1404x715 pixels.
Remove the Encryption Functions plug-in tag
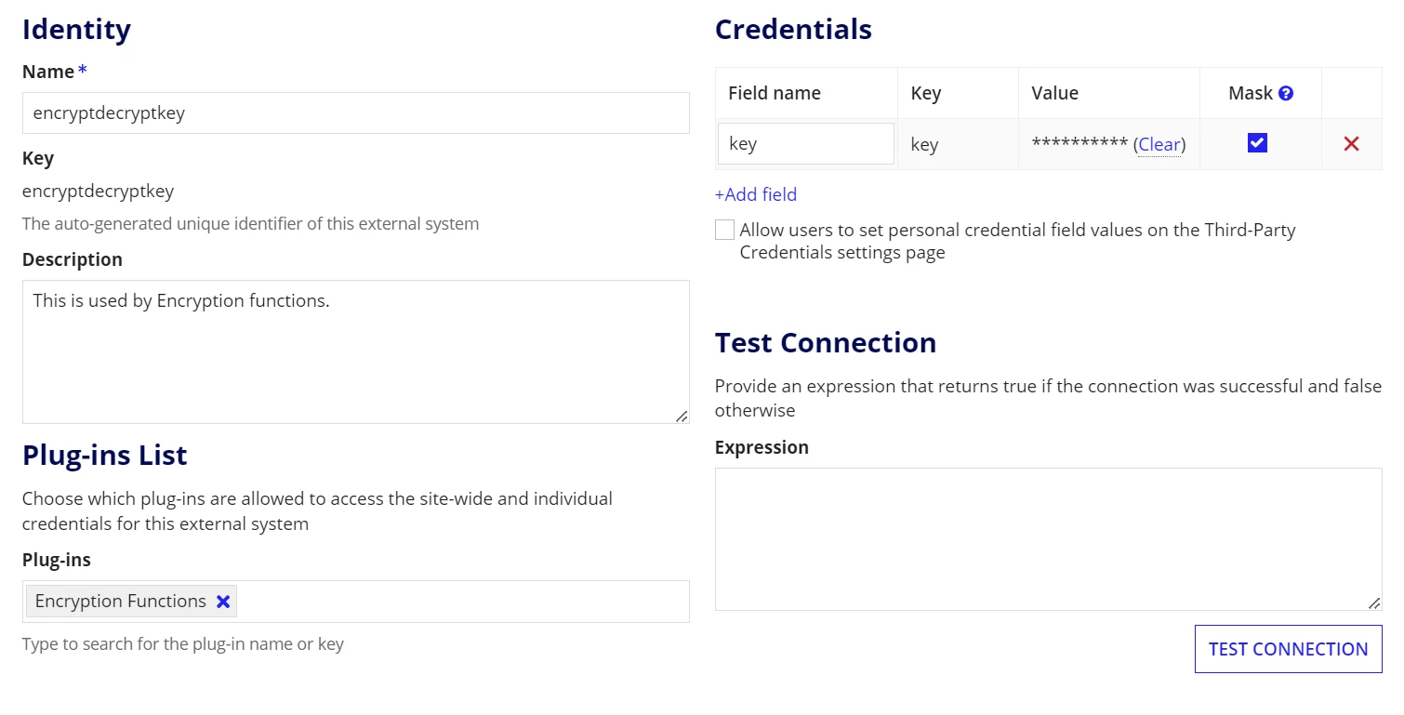coord(223,602)
